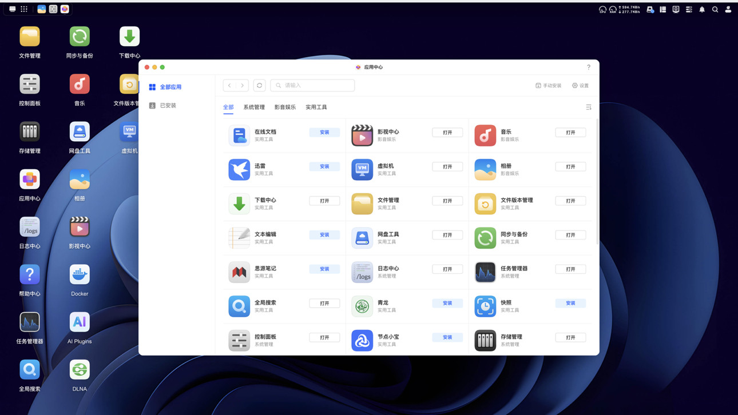This screenshot has width=738, height=415.
Task: Launch AI Plugins desktop icon
Action: click(80, 322)
